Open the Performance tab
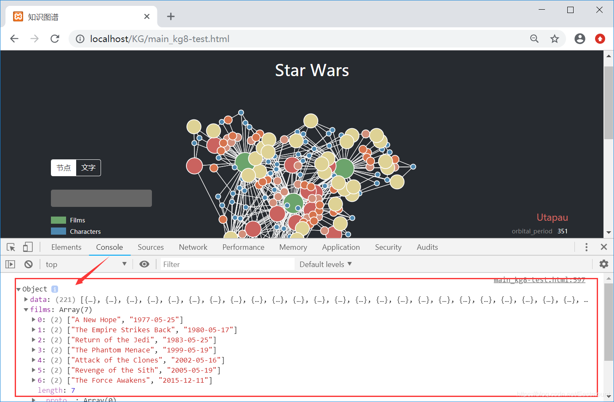Viewport: 614px width, 402px height. (x=243, y=247)
